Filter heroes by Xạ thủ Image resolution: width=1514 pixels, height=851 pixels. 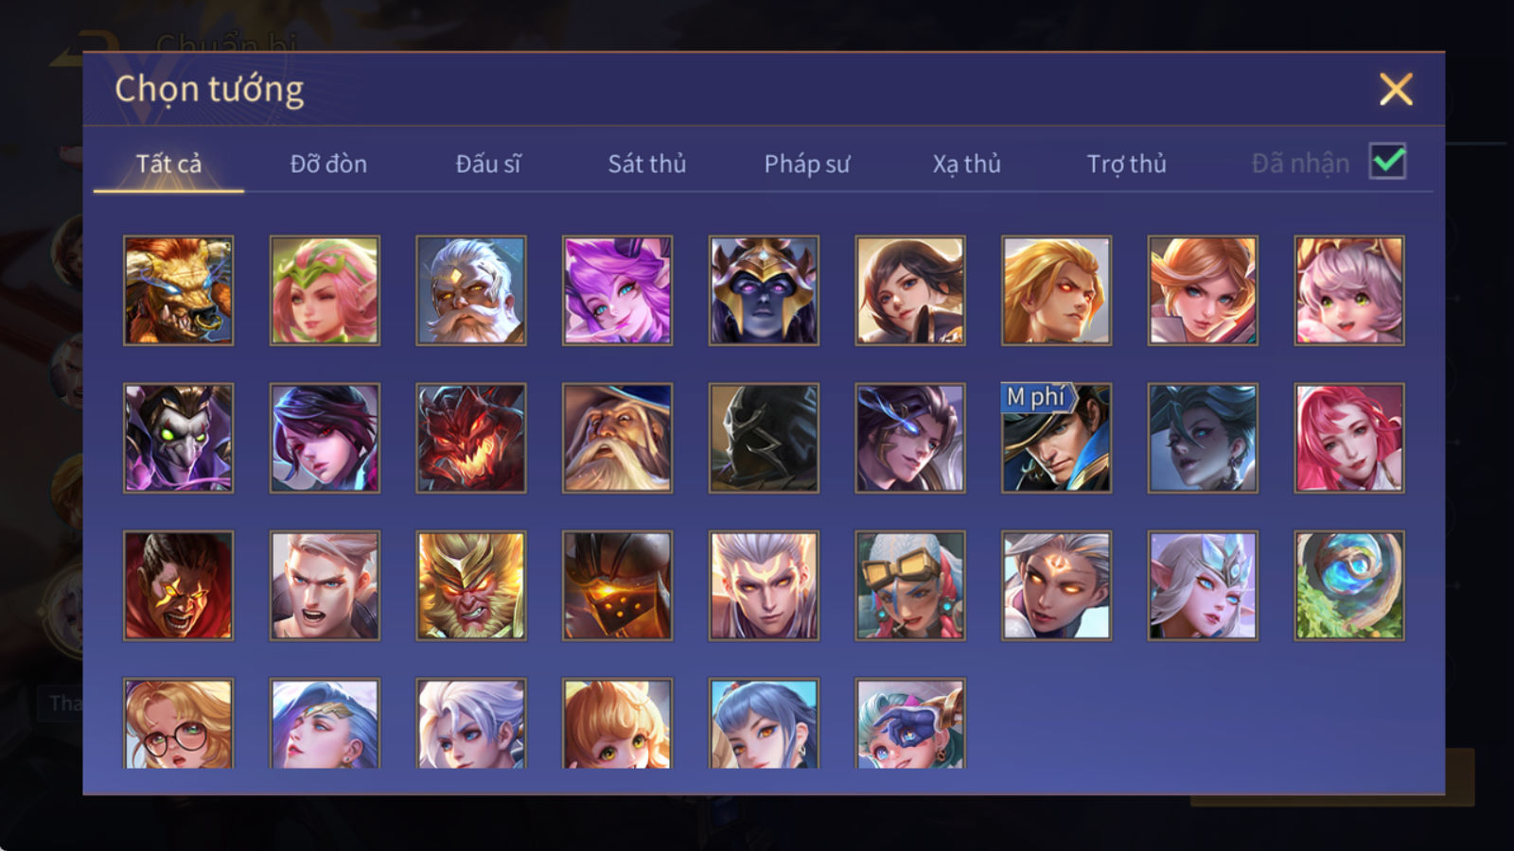(966, 164)
